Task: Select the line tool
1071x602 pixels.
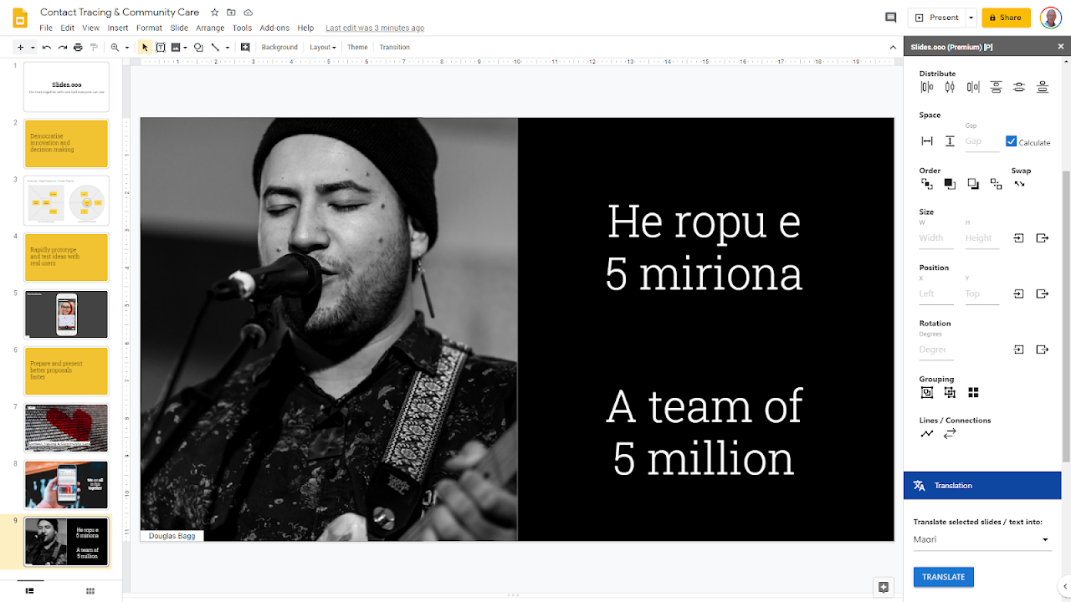Action: (x=215, y=48)
